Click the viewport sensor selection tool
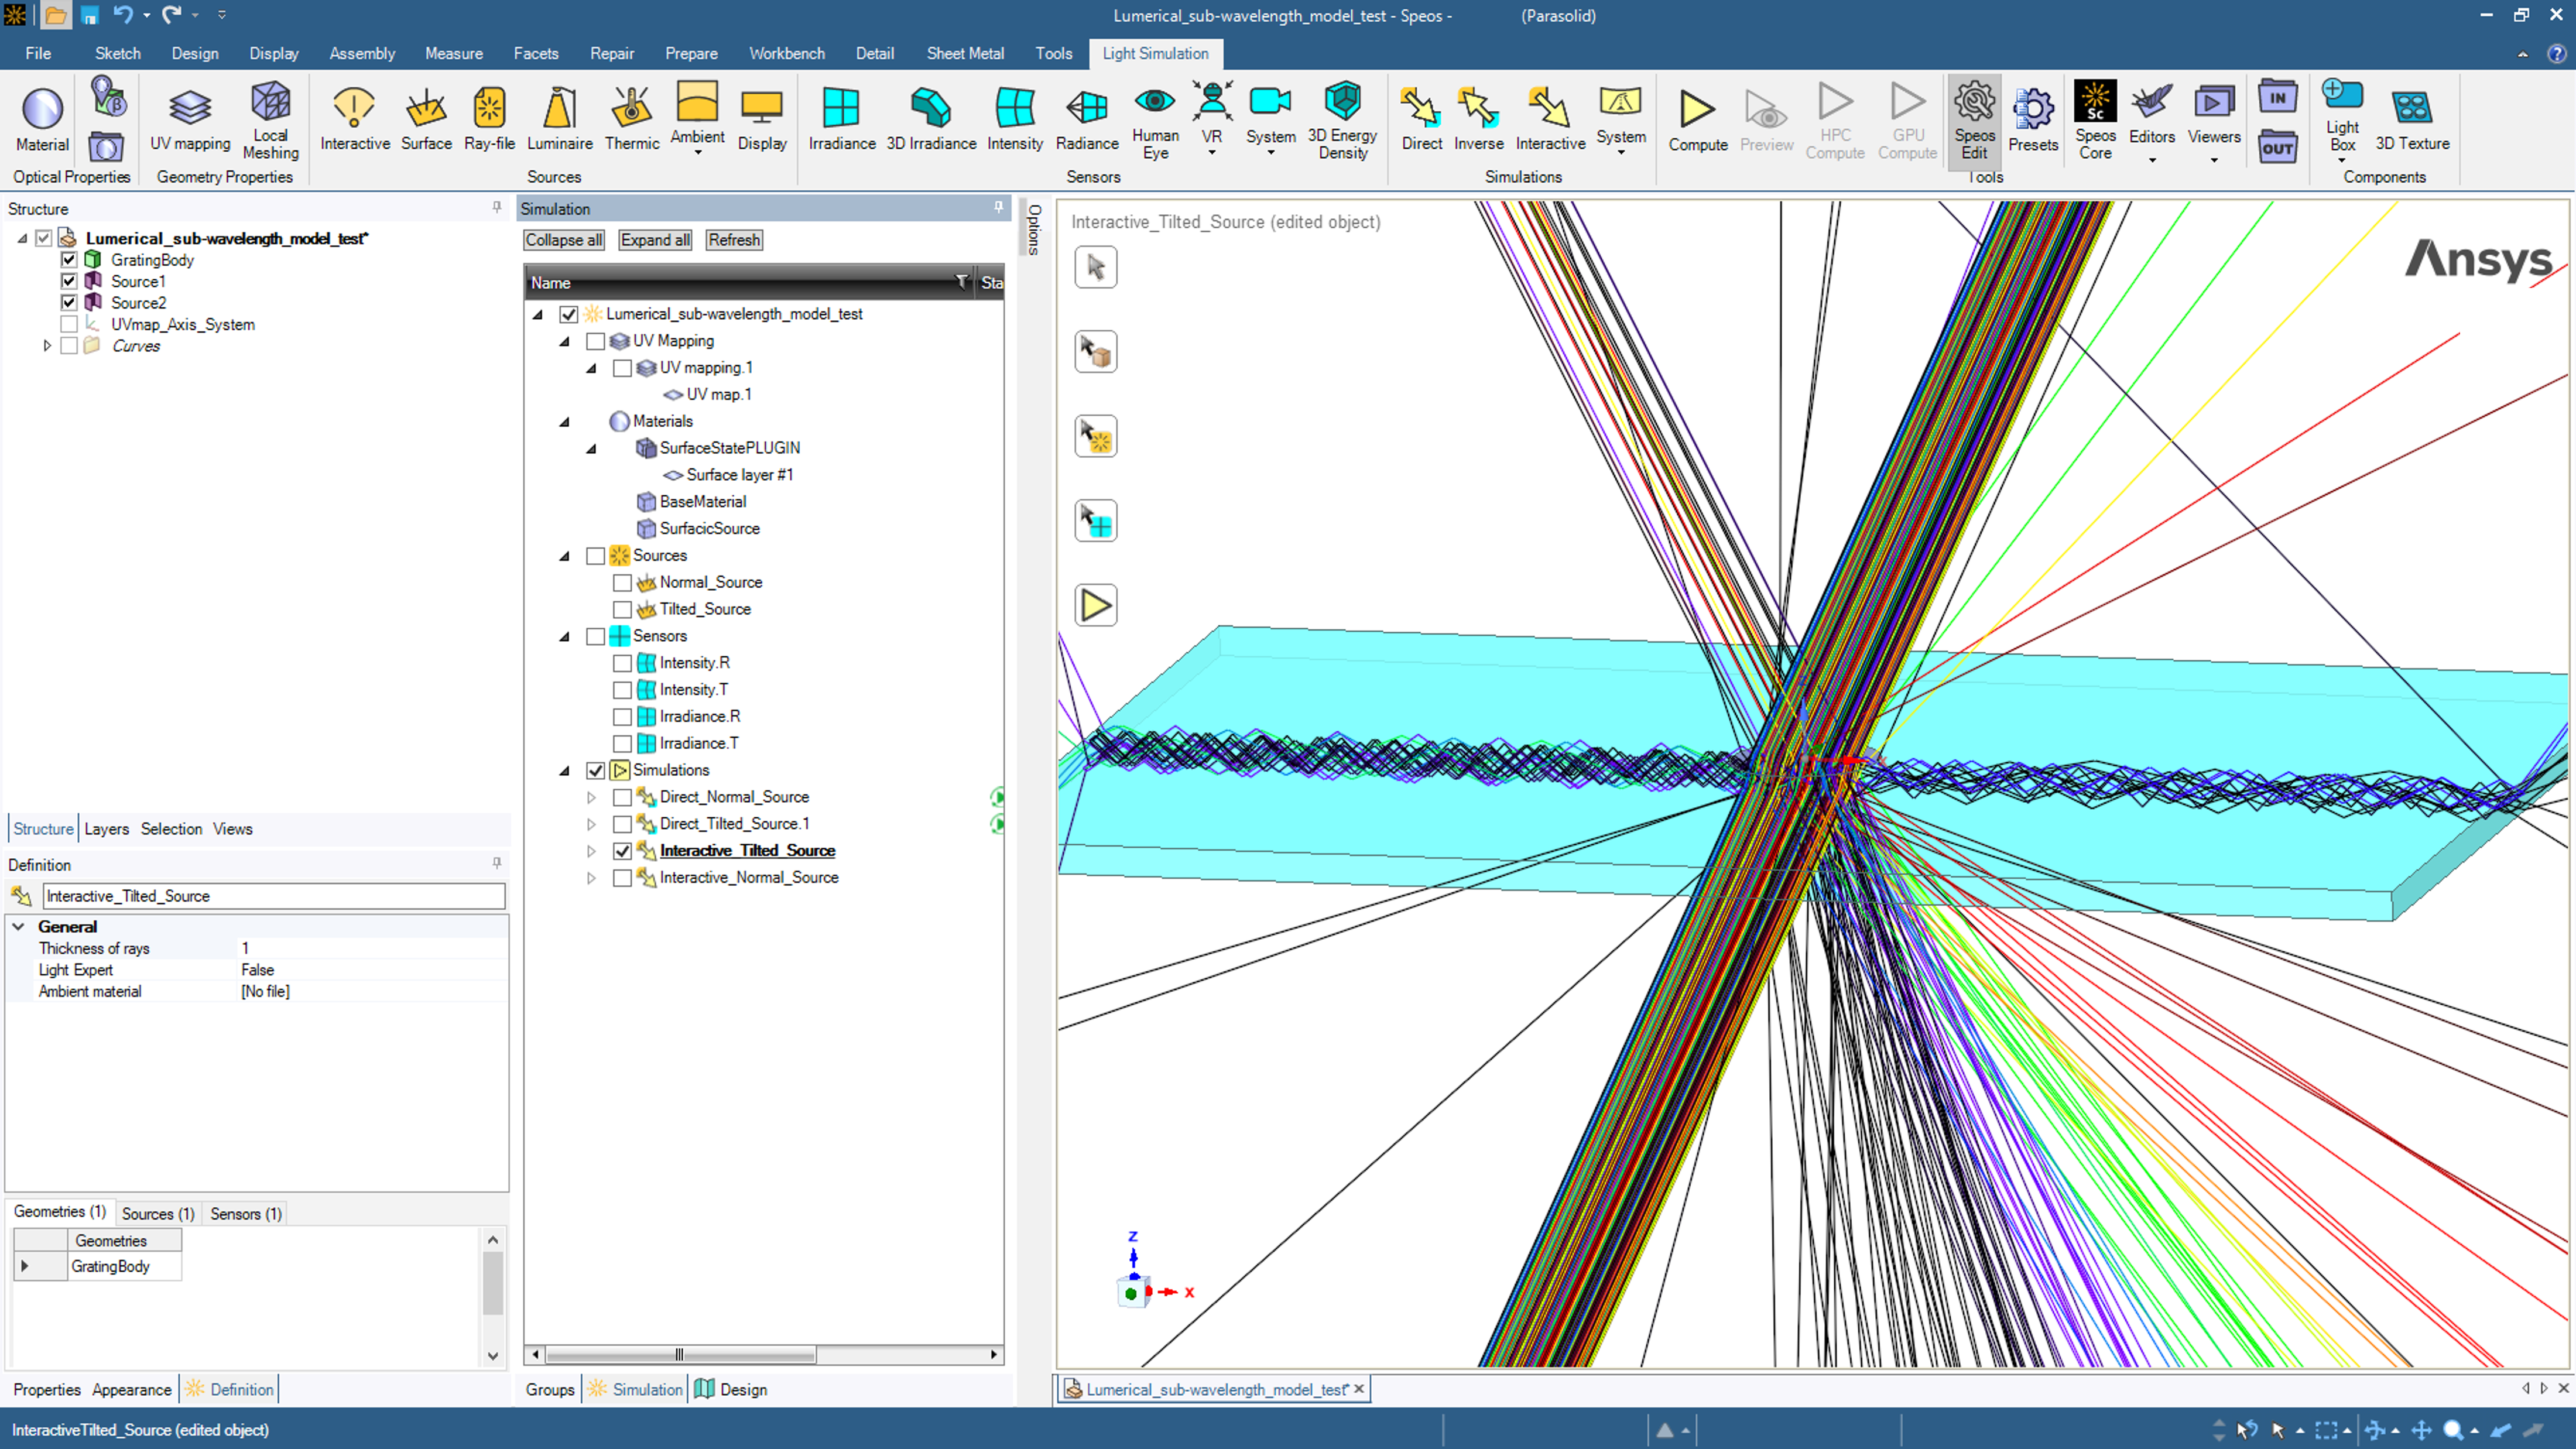Image resolution: width=2576 pixels, height=1449 pixels. coord(1095,521)
